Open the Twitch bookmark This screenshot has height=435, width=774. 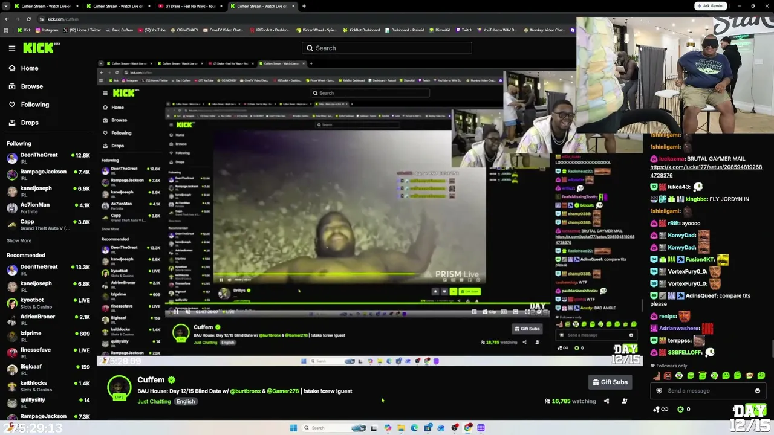464,30
